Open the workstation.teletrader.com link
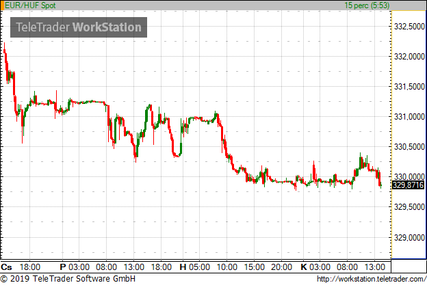427x285 pixels. tap(372, 279)
